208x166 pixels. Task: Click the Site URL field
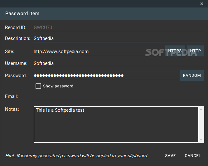98,51
